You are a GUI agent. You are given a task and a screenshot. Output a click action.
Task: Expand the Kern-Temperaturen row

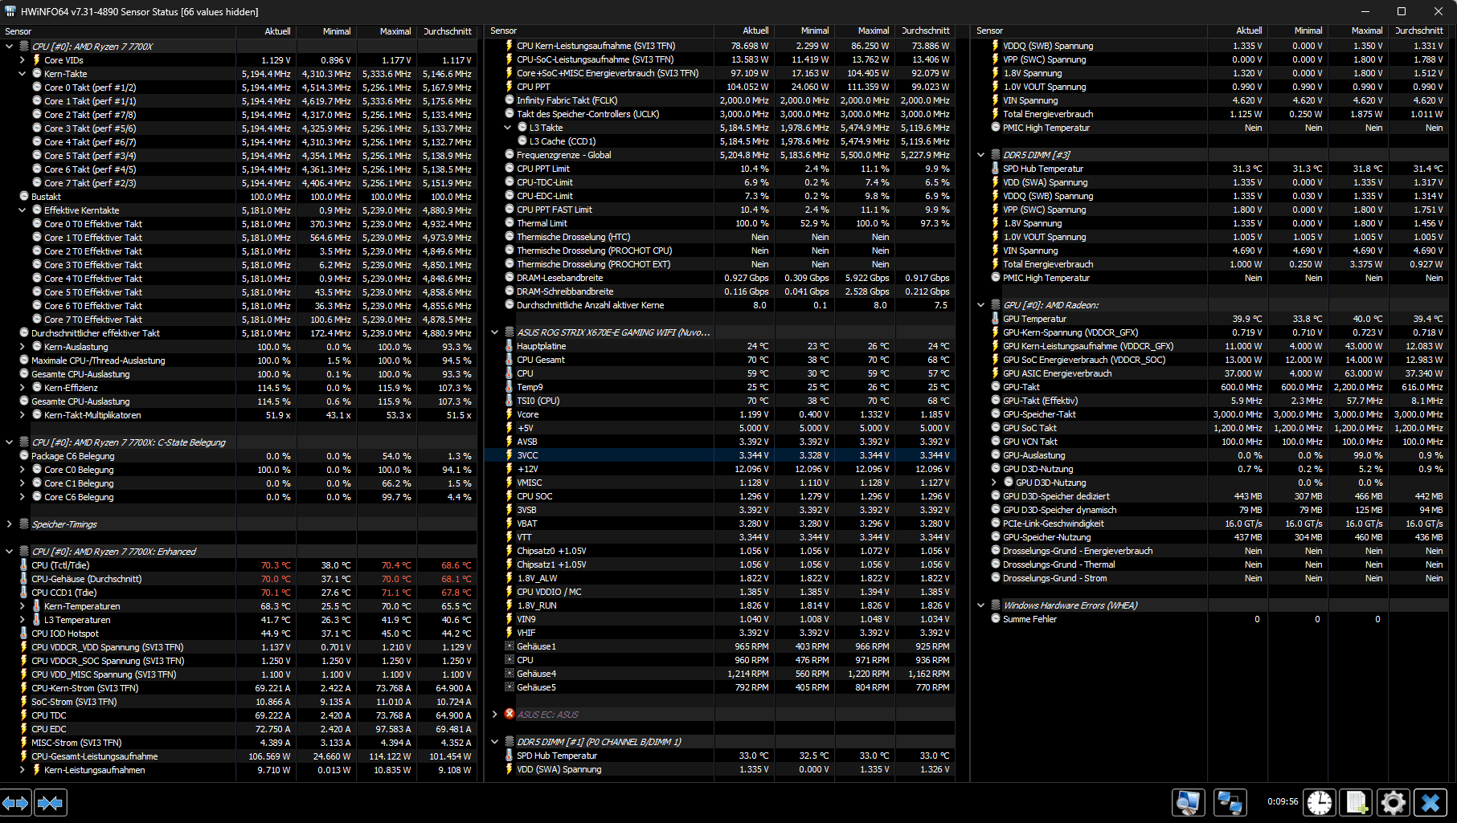tap(23, 606)
